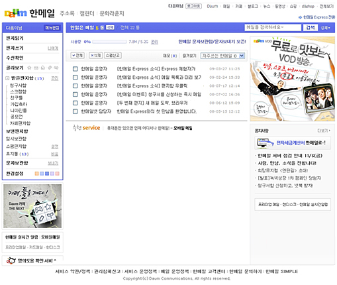Open the mail 한메일 Express와의 첫 만남을 환영합니다
Screen dimensions: 337x285
(157, 111)
